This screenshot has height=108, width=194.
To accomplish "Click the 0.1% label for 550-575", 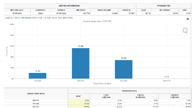I will pos(167,77).
